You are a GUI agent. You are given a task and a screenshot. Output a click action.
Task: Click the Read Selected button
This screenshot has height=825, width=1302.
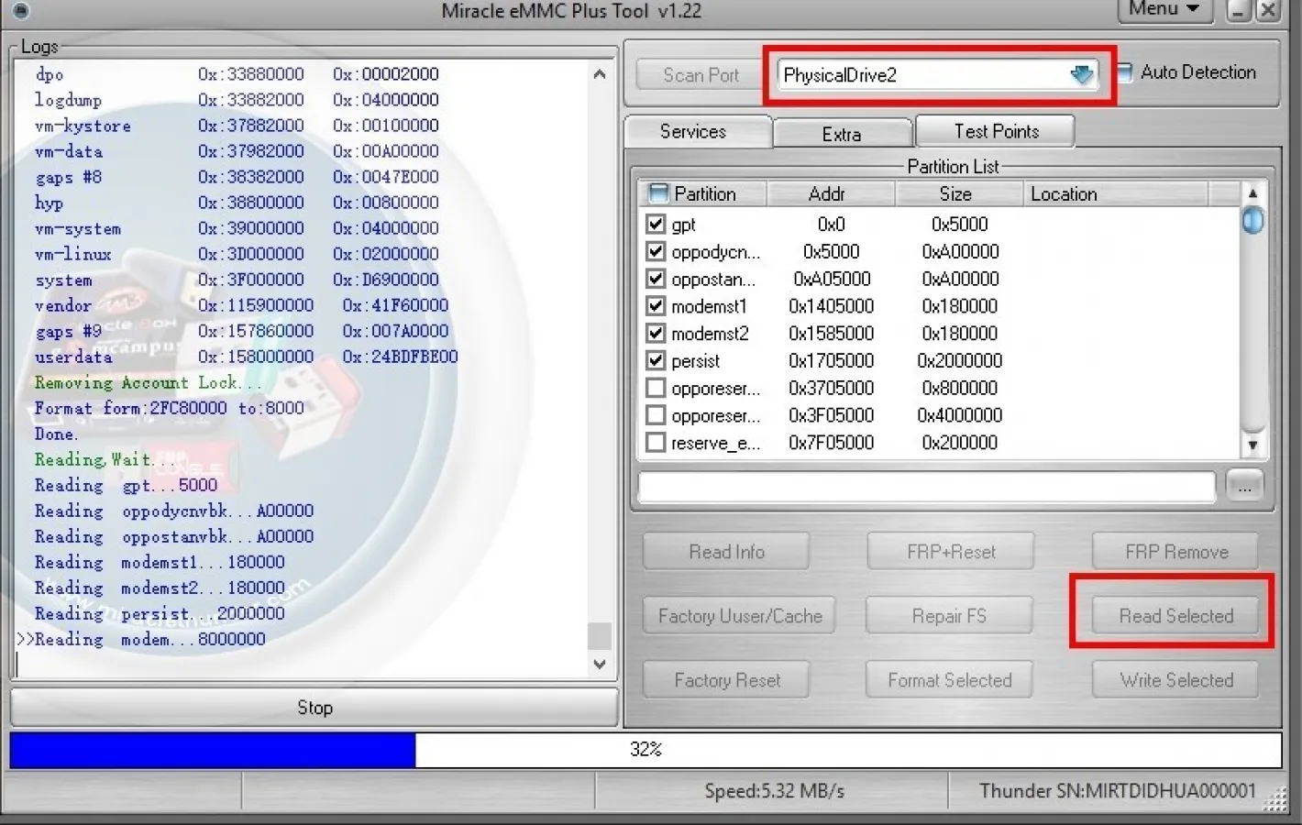click(1175, 616)
